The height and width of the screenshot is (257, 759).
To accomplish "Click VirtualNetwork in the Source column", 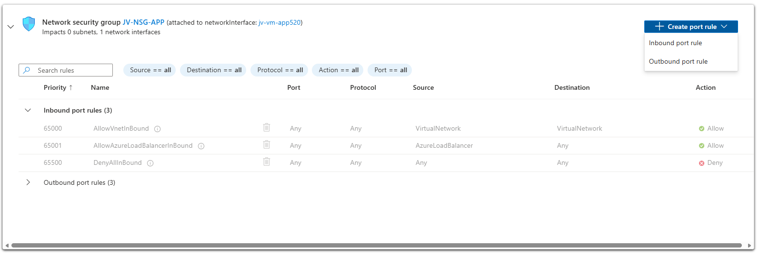I will (438, 128).
